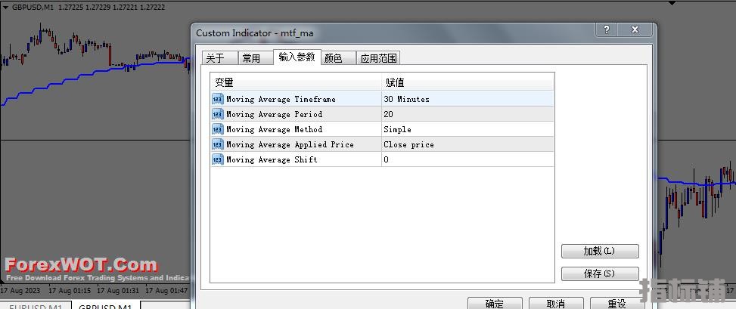Go to the 颜色 tab
Image resolution: width=736 pixels, height=309 pixels.
click(x=333, y=58)
